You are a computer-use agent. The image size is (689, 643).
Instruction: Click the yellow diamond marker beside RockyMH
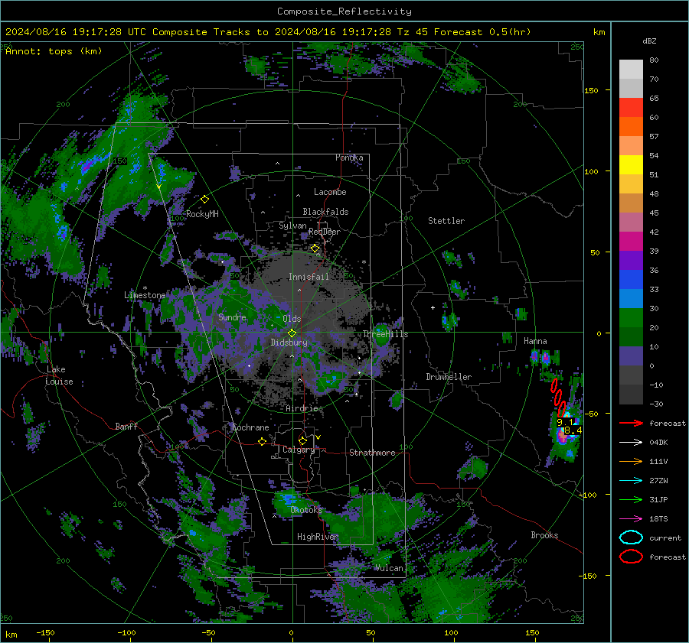point(204,200)
